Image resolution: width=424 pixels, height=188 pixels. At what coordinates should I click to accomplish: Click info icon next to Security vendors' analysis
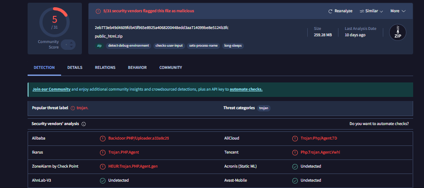84,124
